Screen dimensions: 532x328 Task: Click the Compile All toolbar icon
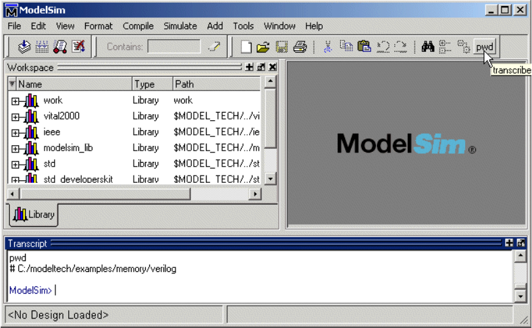point(42,47)
